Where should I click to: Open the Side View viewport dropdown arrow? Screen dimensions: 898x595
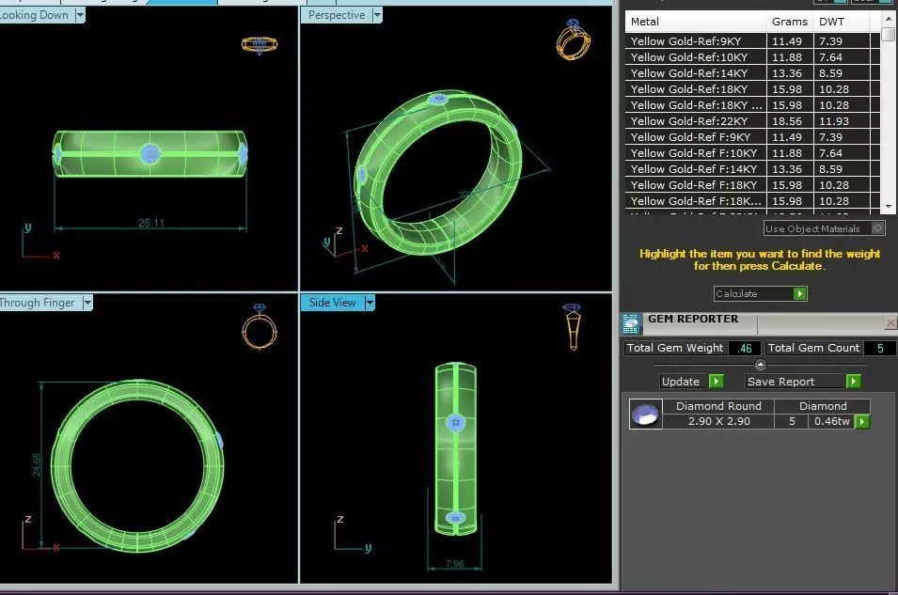(x=370, y=303)
